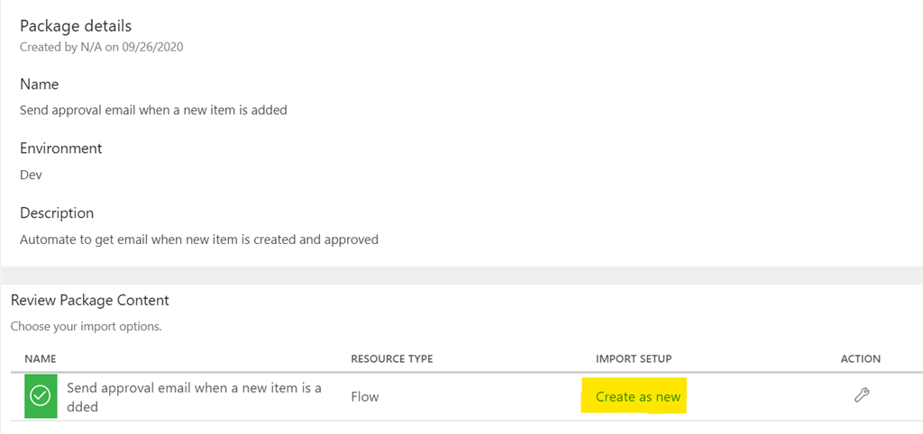Click the package name value under Name
This screenshot has height=434, width=923.
pos(153,111)
